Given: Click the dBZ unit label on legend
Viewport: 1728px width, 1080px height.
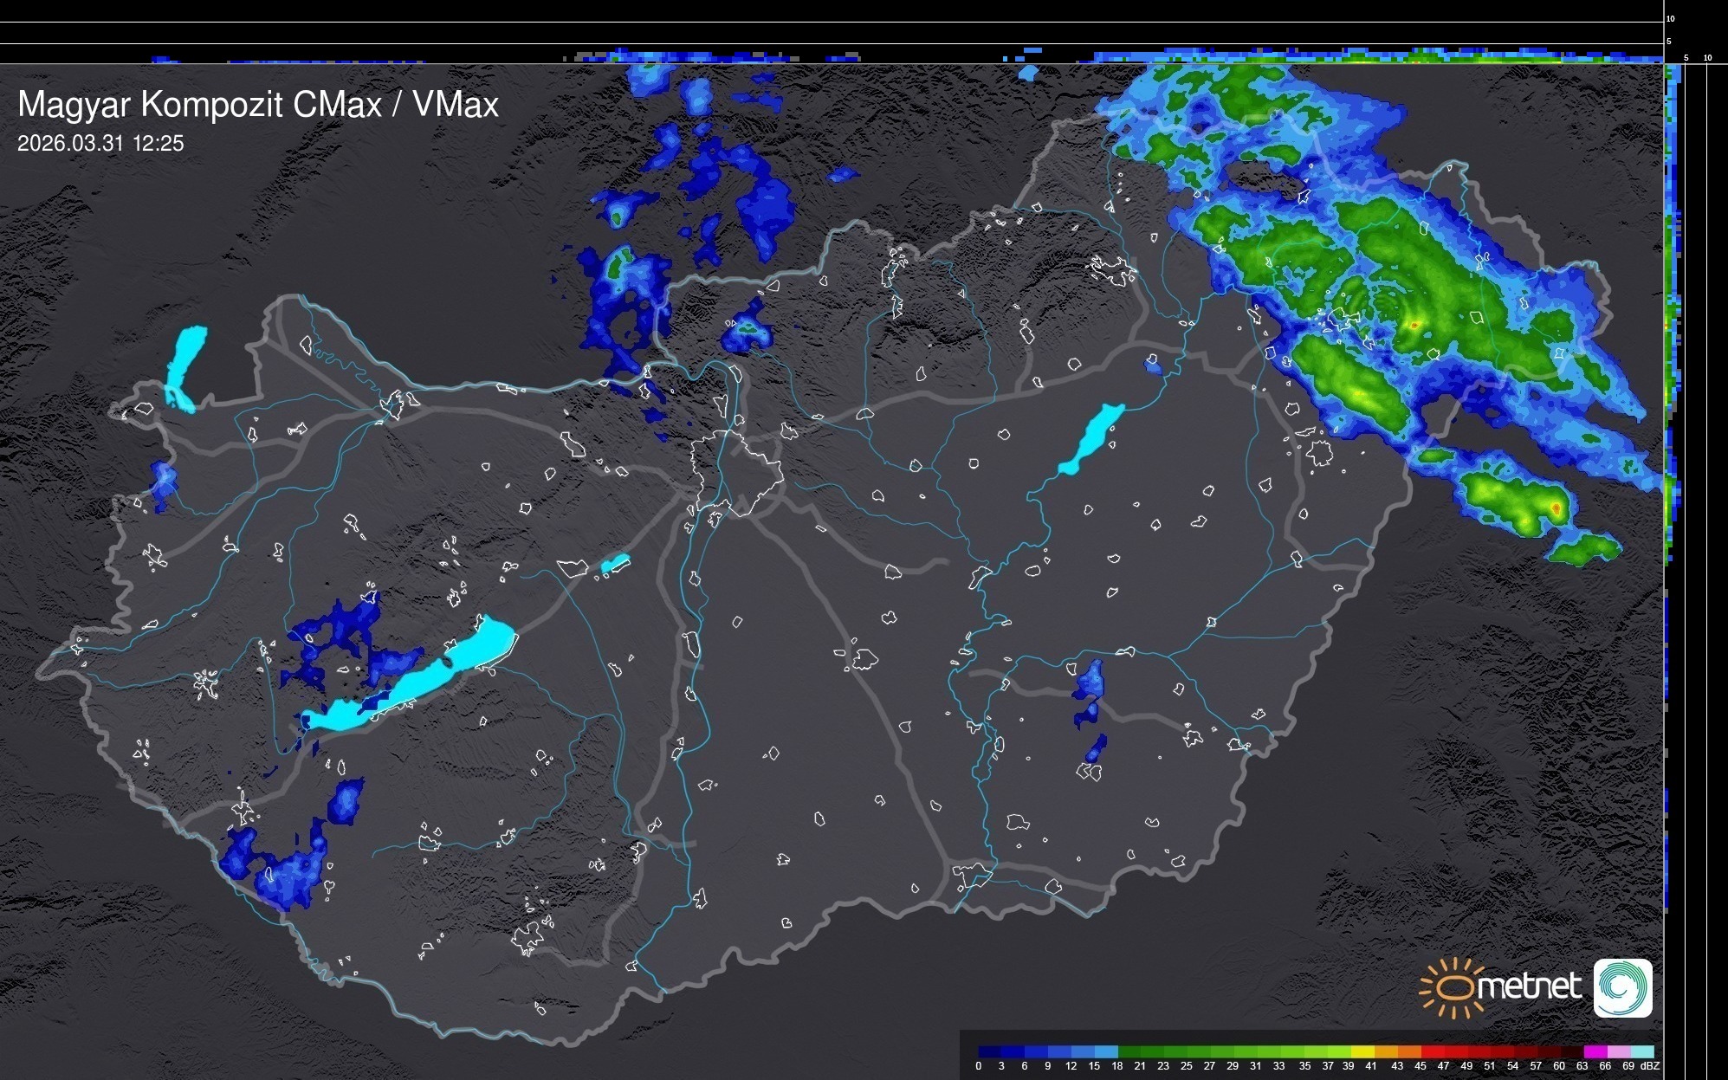Looking at the screenshot, I should [x=1650, y=1066].
